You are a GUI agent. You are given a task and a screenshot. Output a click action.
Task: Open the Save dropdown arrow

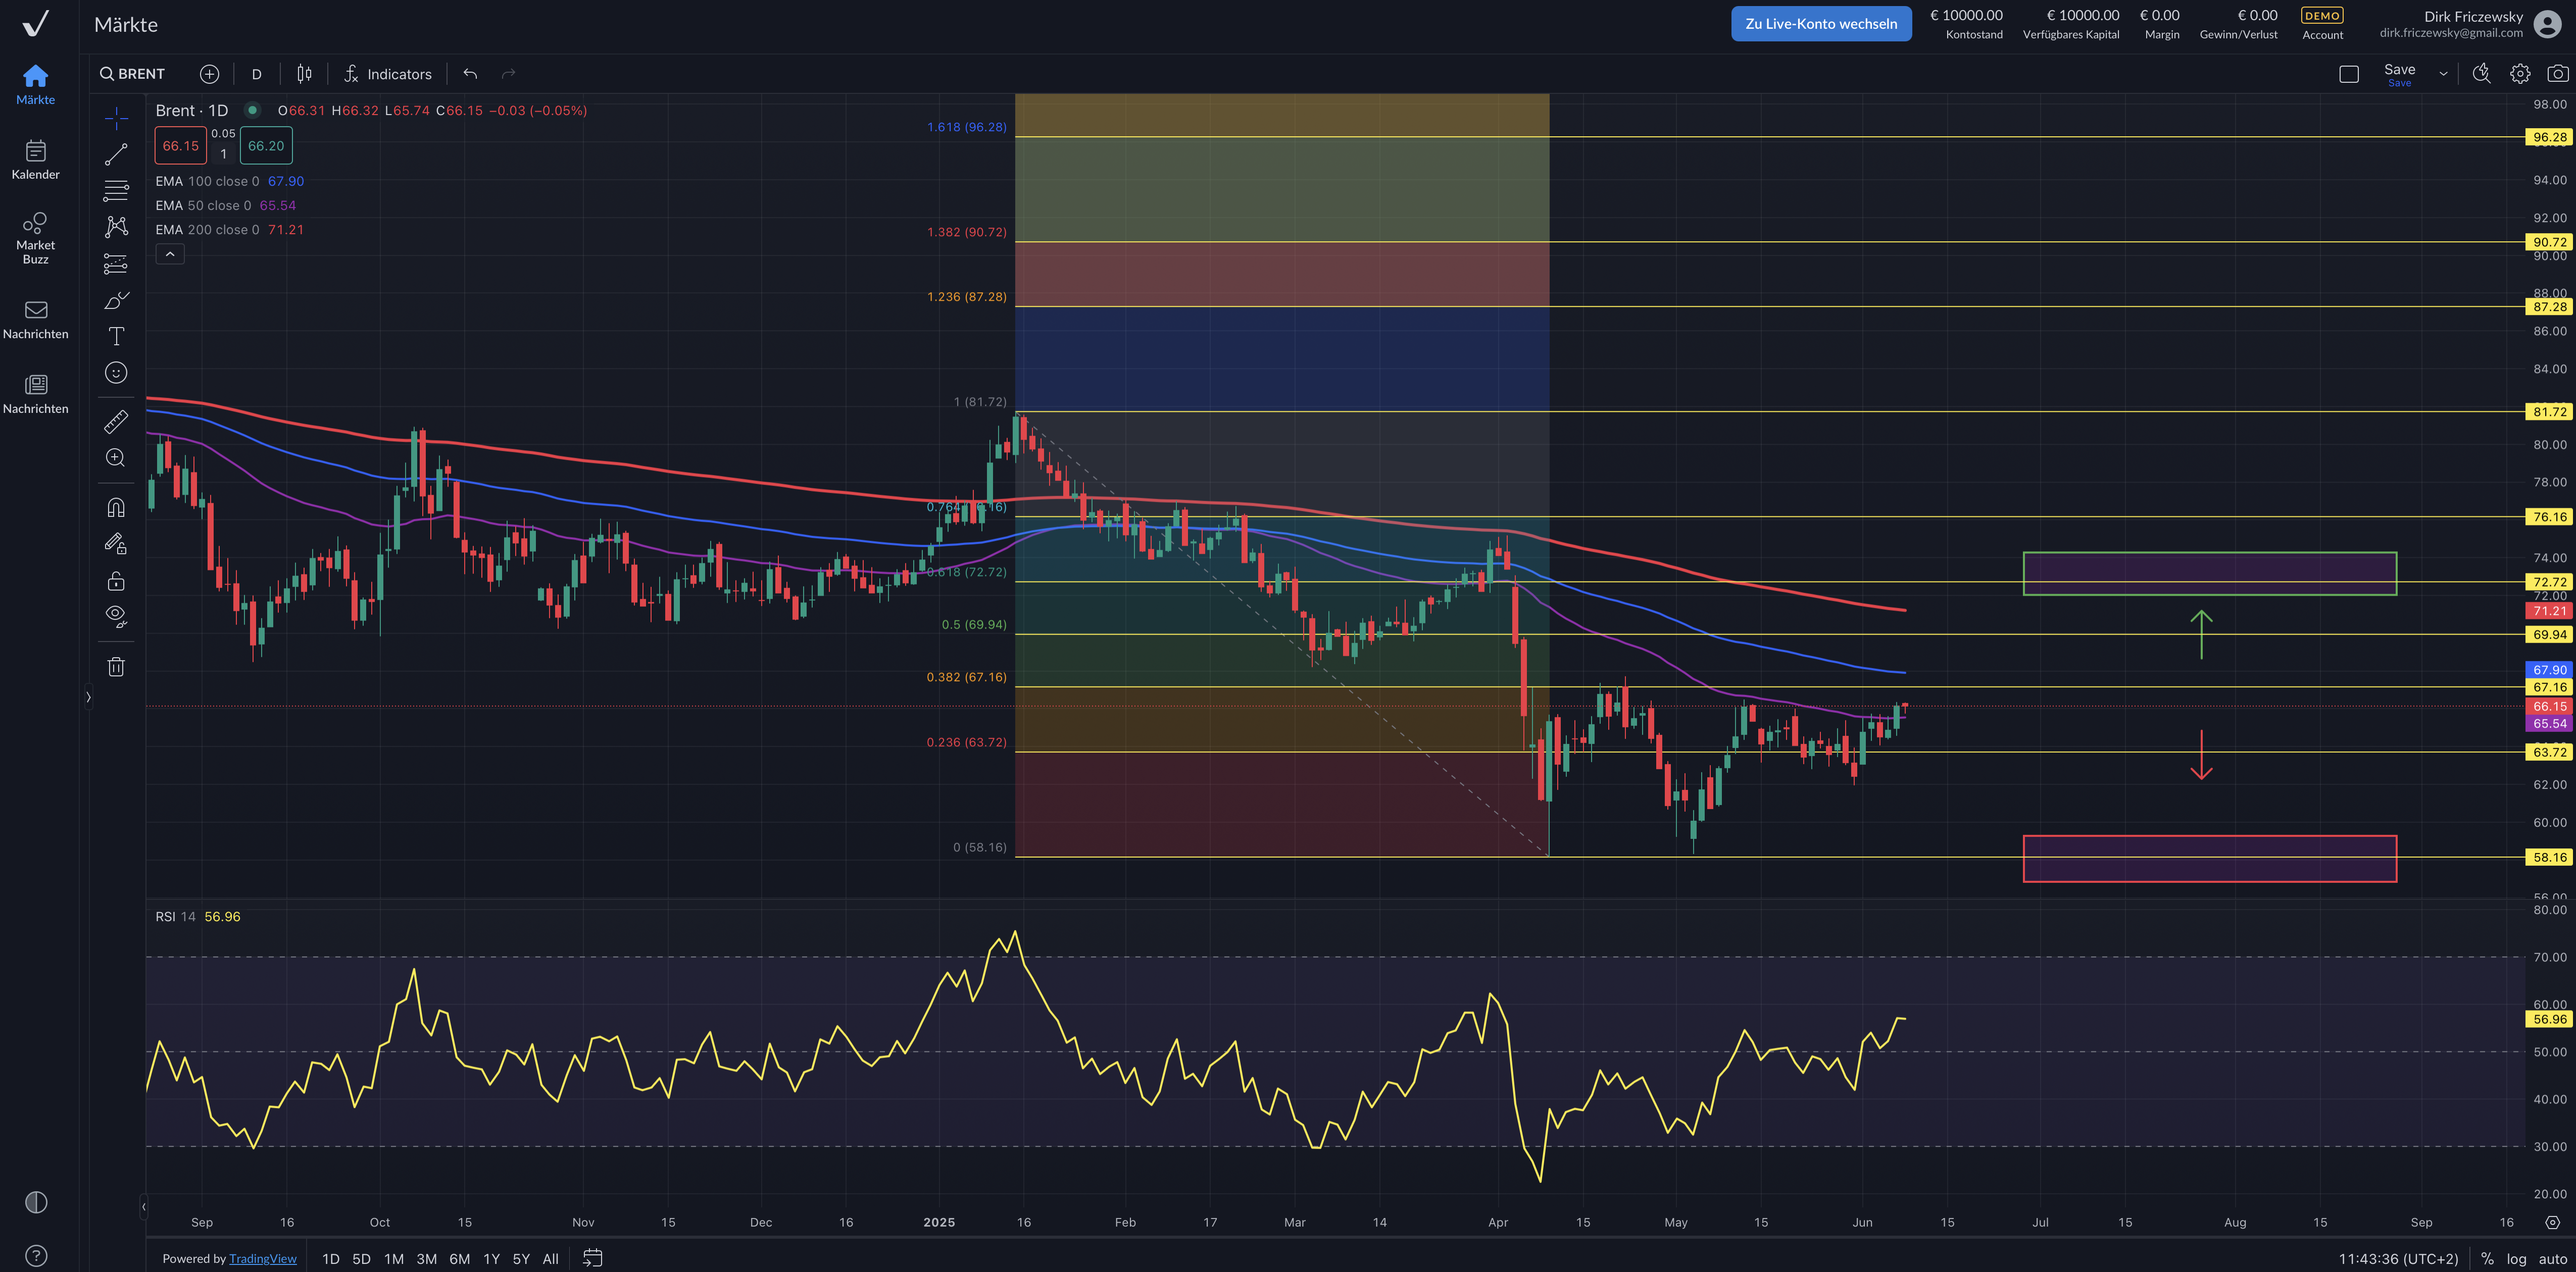pos(2443,74)
